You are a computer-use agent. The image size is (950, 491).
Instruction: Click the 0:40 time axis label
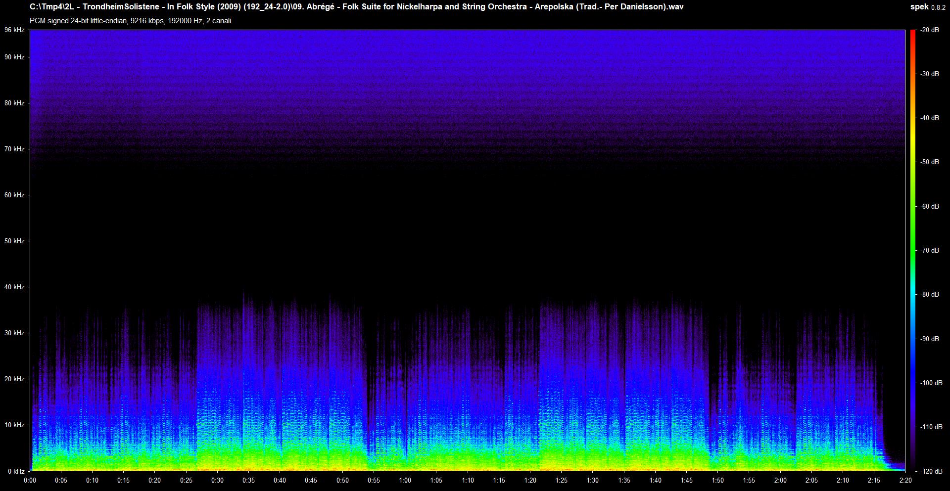click(280, 481)
